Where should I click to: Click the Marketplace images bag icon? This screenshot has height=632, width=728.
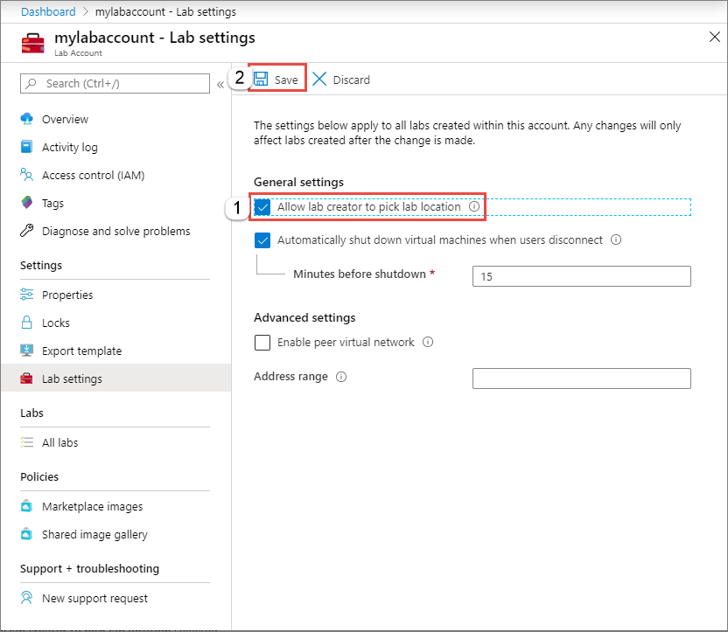click(x=27, y=506)
